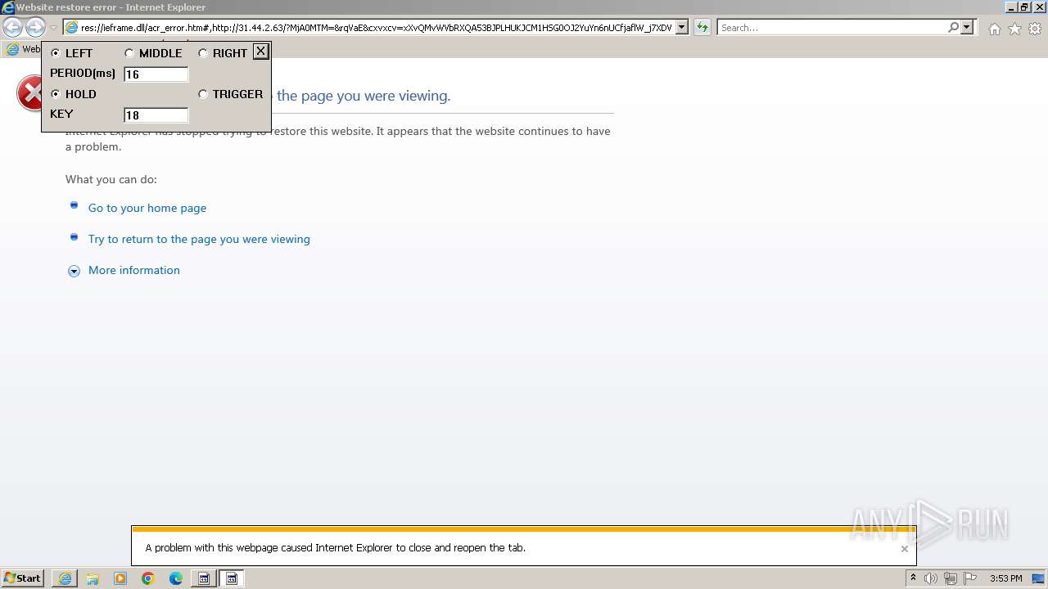Click the search magnifier icon
The image size is (1048, 589).
(x=953, y=28)
